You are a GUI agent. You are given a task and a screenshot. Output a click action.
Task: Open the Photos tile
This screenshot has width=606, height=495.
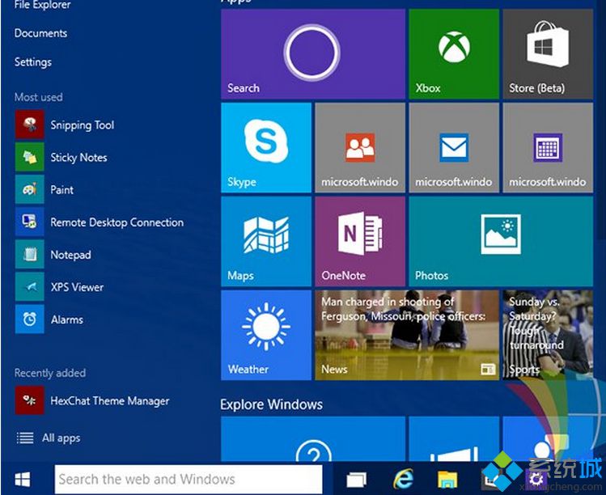(502, 242)
